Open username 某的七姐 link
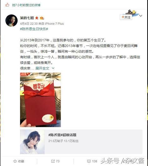The image size is (148, 166). tap(27, 18)
